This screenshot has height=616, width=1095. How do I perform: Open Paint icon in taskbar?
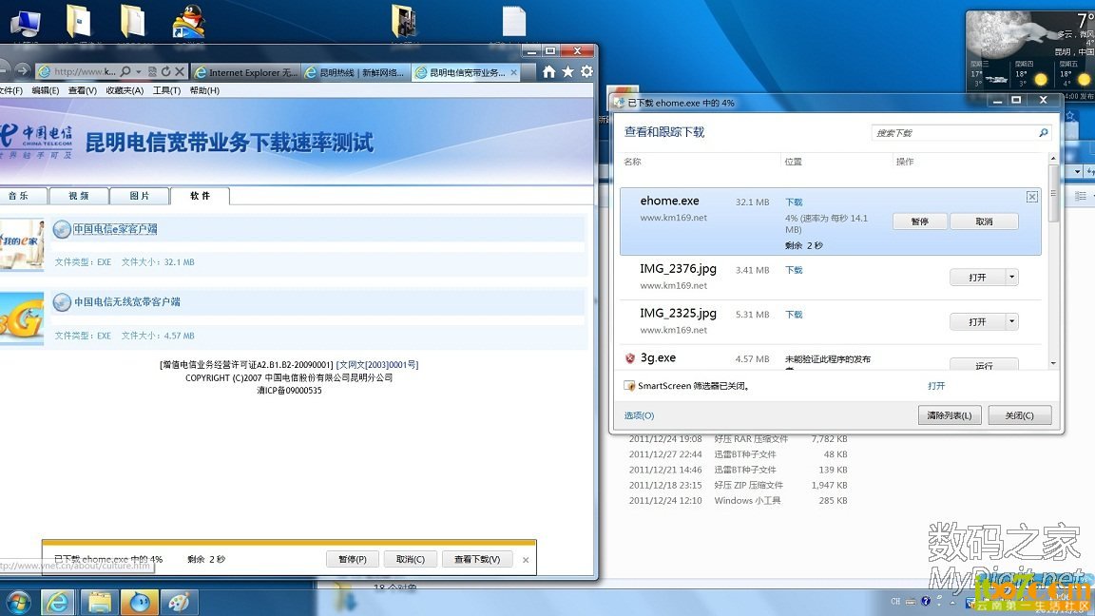coord(180,602)
